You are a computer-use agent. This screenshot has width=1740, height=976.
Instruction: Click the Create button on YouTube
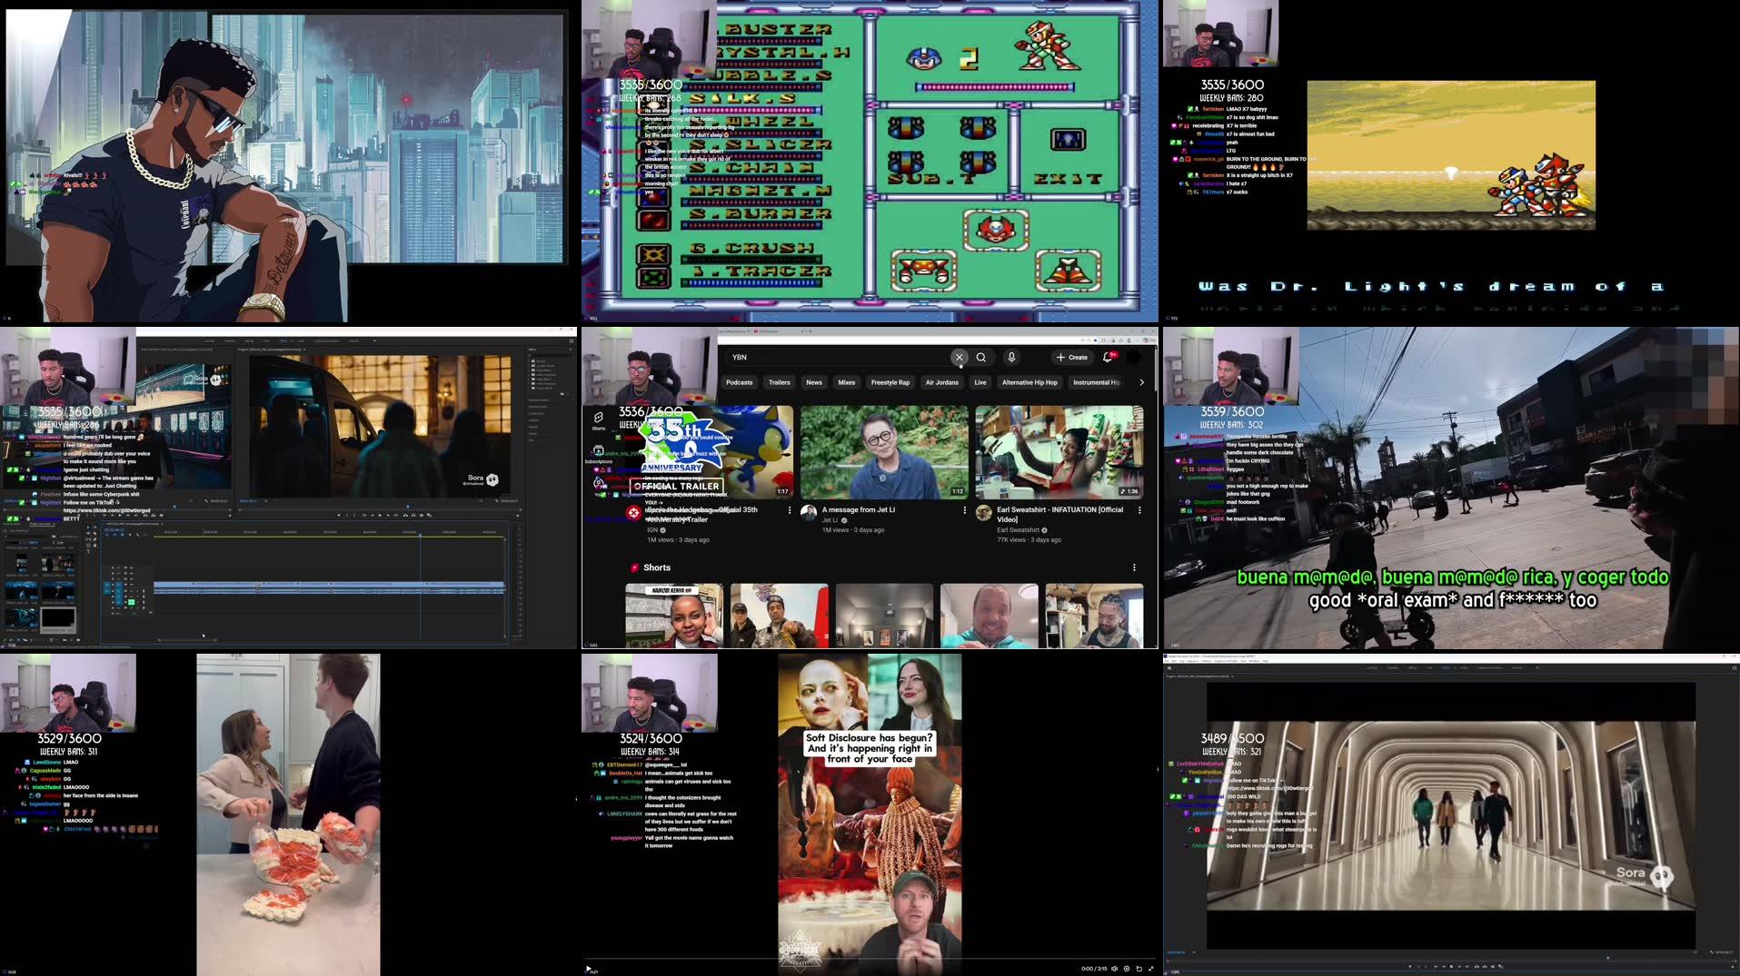point(1071,358)
